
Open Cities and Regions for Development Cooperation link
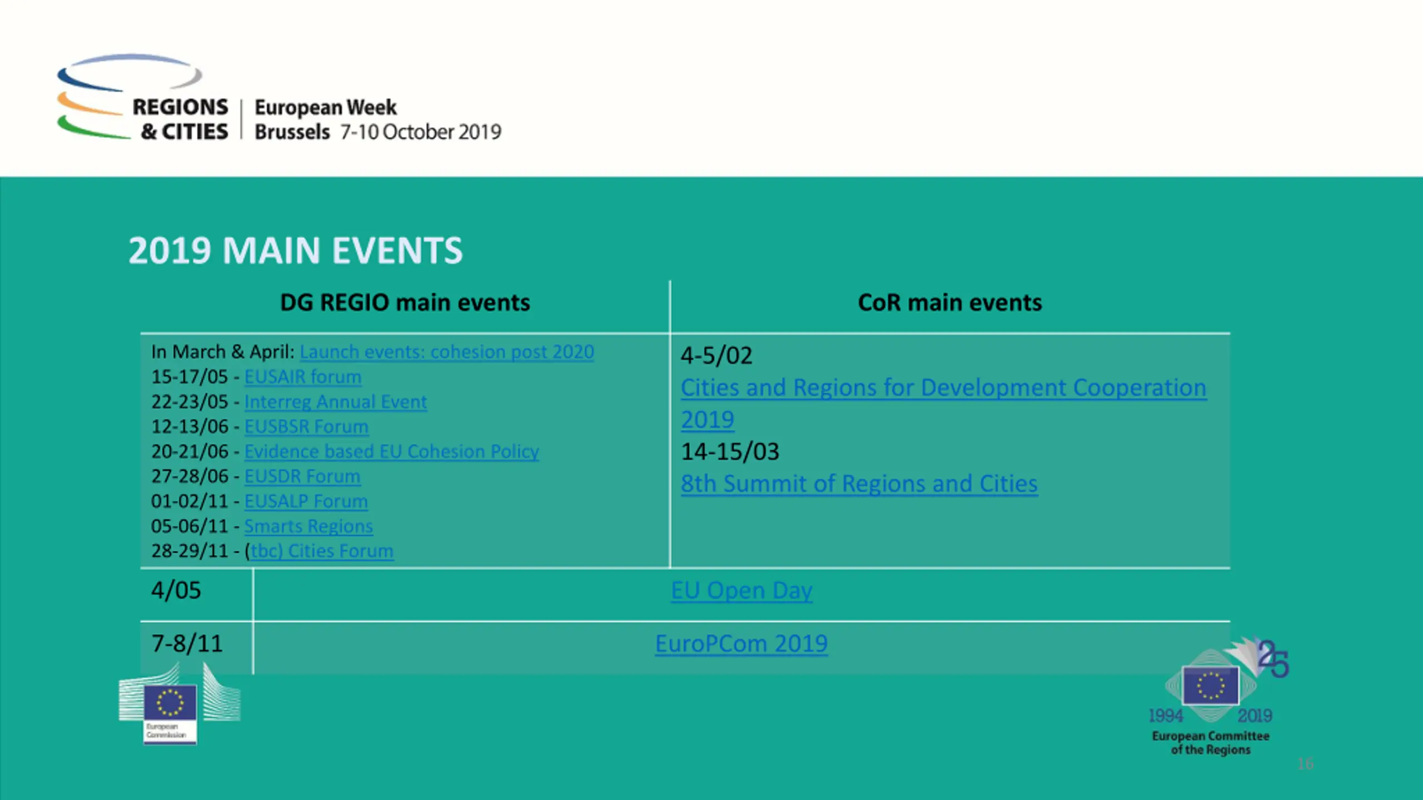(x=944, y=403)
